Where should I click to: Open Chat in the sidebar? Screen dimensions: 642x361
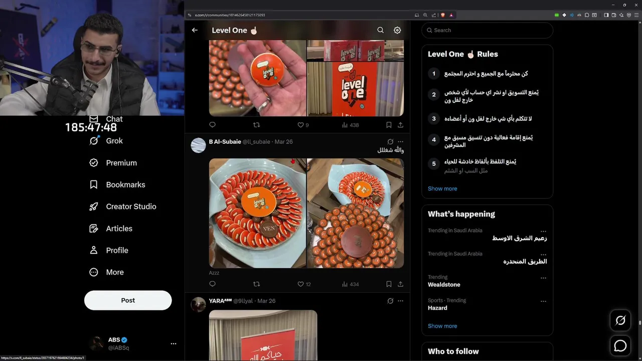click(106, 119)
